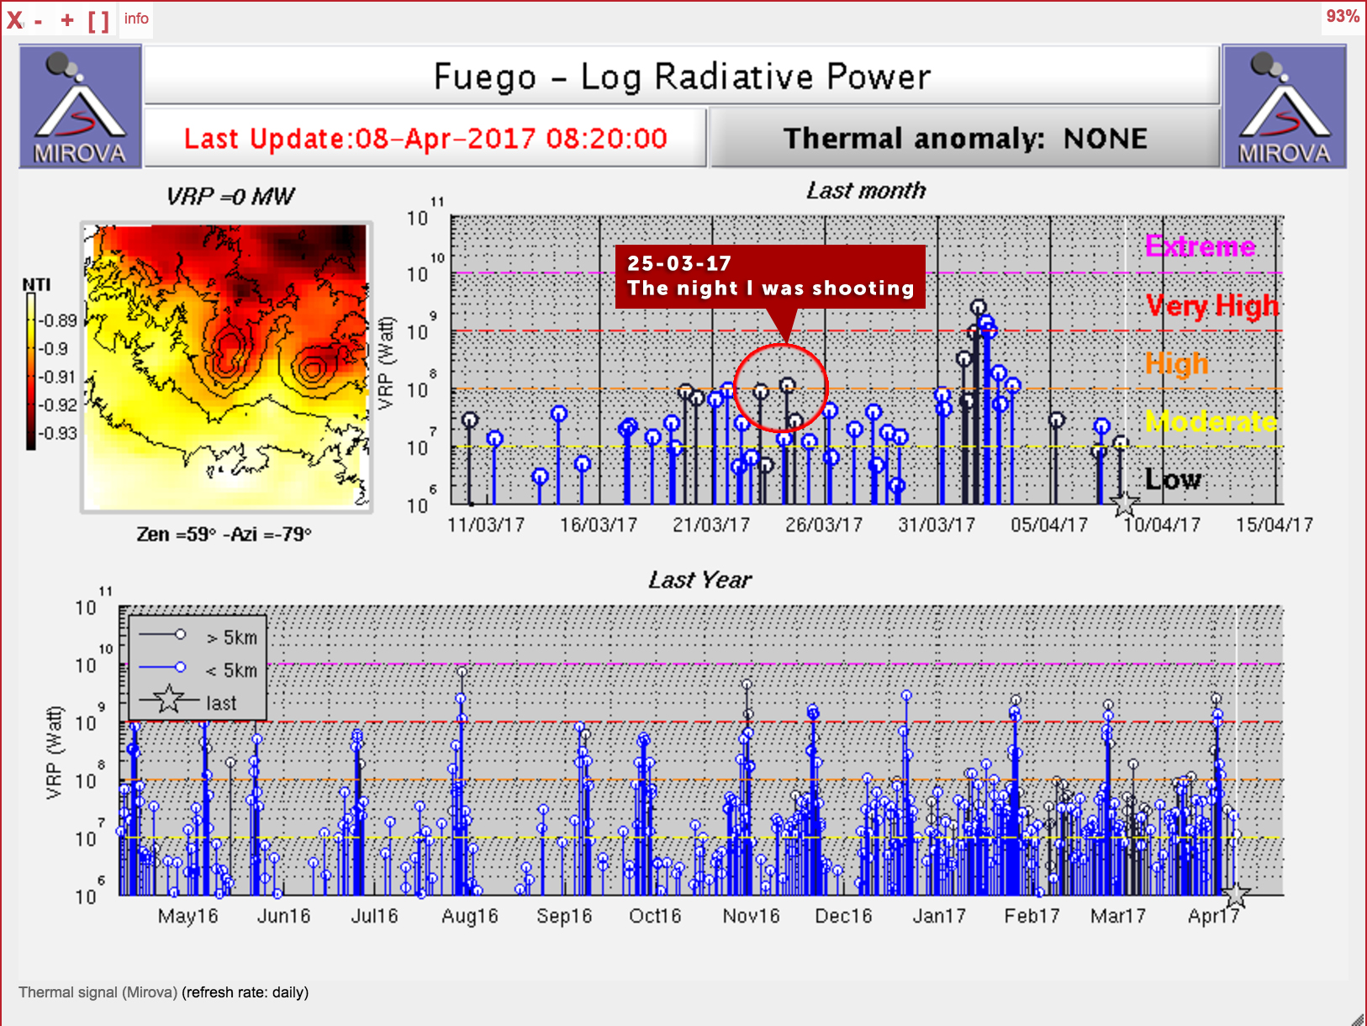1367x1026 pixels.
Task: Click the Nov16 axis label
Action: [751, 917]
